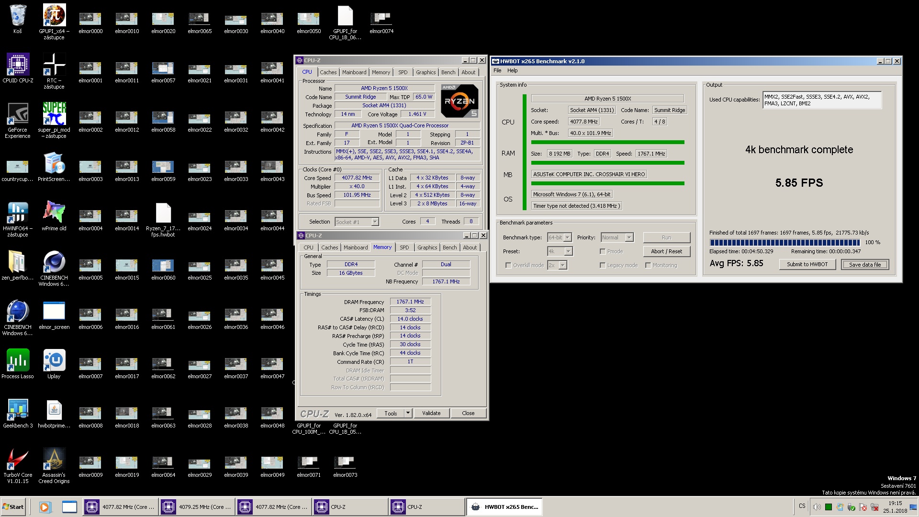Click the Timer type not detected field
919x517 pixels.
click(x=576, y=206)
